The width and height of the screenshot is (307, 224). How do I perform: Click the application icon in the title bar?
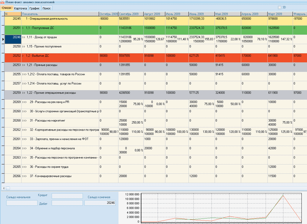point(3,2)
